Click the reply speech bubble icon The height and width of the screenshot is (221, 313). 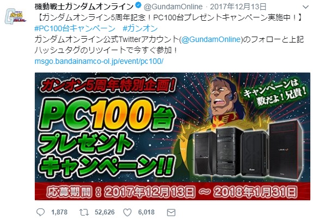[x=40, y=212]
